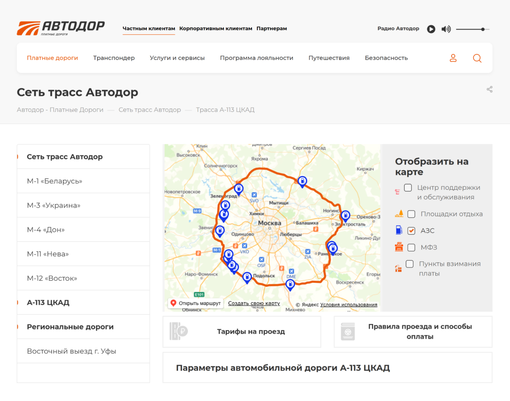The width and height of the screenshot is (510, 401).
Task: Tick the МФЗ checkbox
Action: [411, 248]
